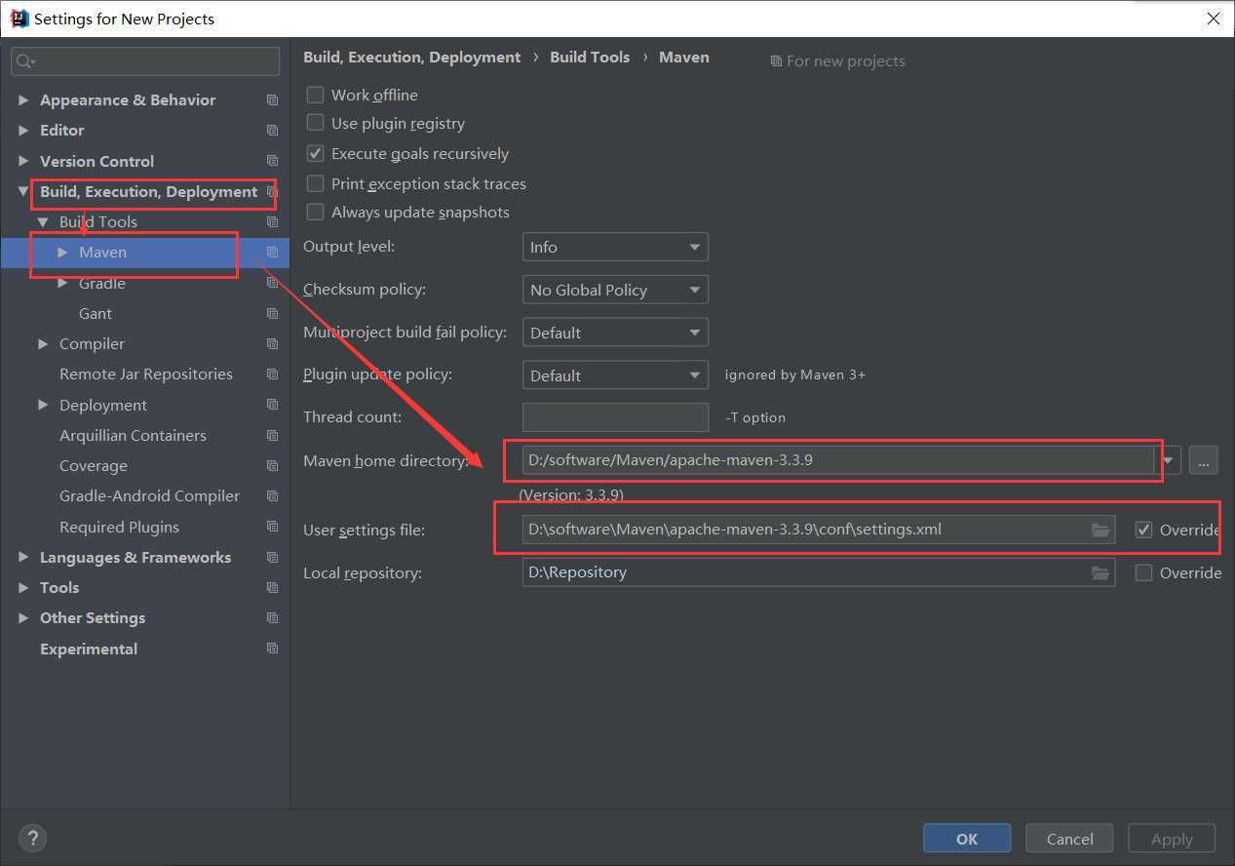Click the project-scope icon beside Appearance & Behavior
Screen dimensions: 1235x866
(x=272, y=99)
